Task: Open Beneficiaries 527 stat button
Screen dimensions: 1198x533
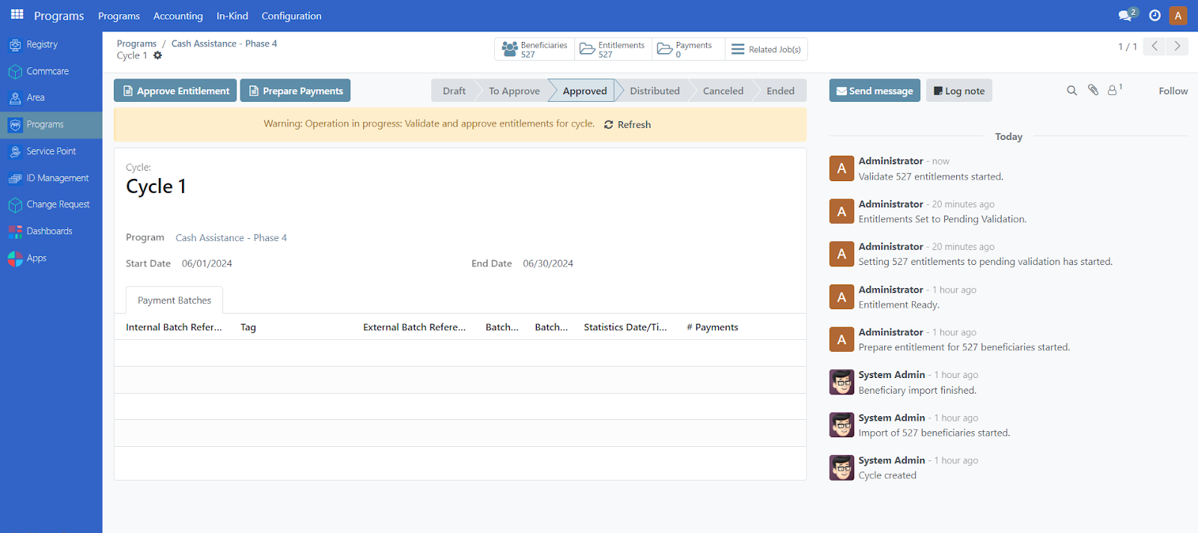Action: pos(535,49)
